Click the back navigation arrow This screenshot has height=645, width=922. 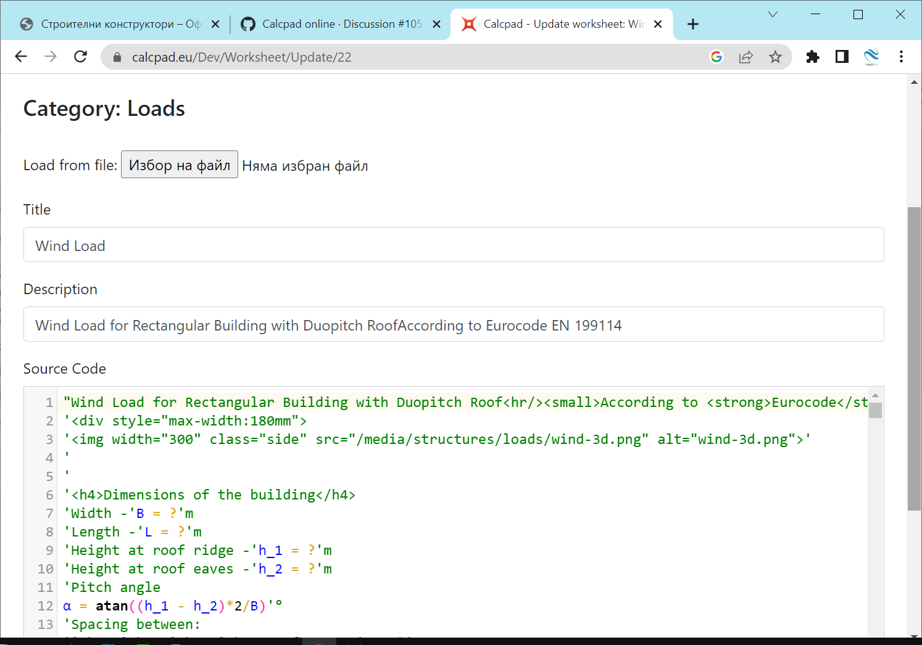point(20,57)
